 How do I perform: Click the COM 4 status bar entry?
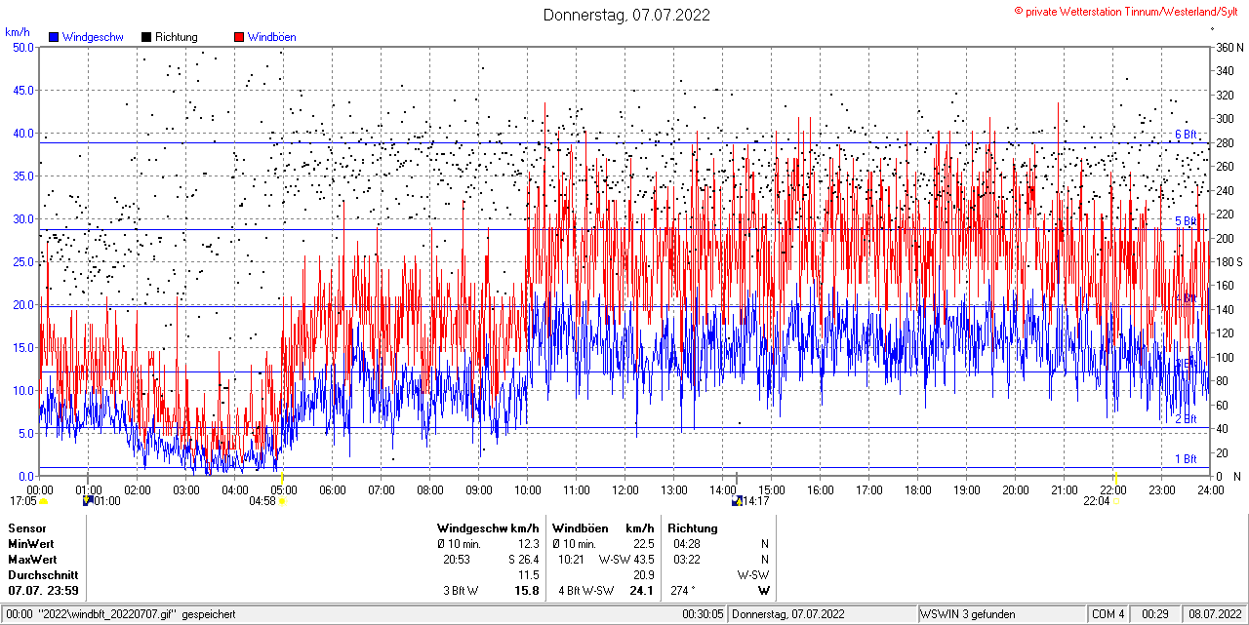pos(1108,614)
